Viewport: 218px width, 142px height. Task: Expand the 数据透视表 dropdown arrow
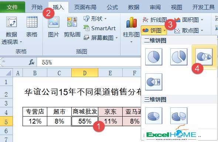click(x=21, y=42)
